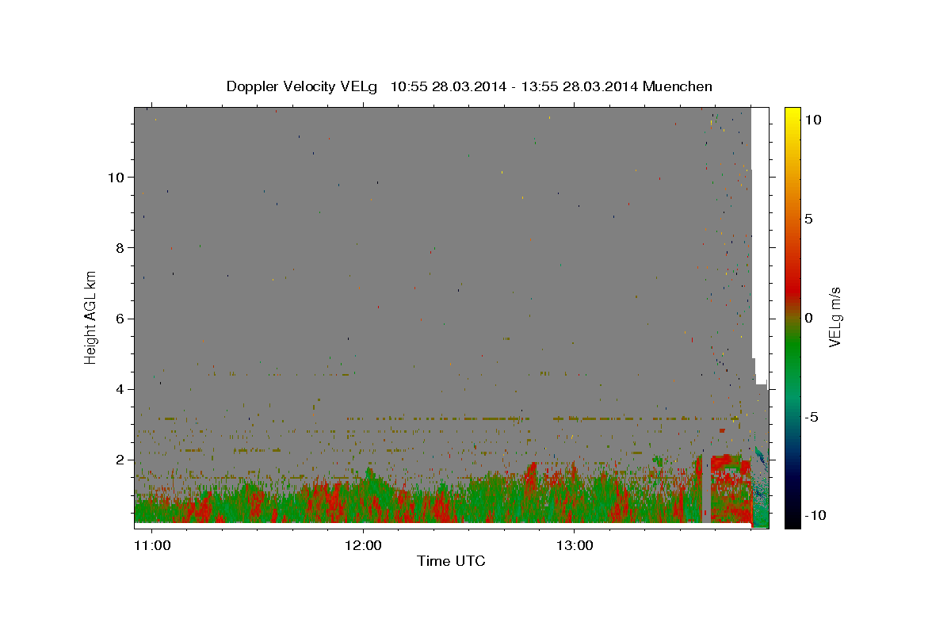Image resolution: width=951 pixels, height=634 pixels.
Task: Click the '12:00' time axis label
Action: 363,545
